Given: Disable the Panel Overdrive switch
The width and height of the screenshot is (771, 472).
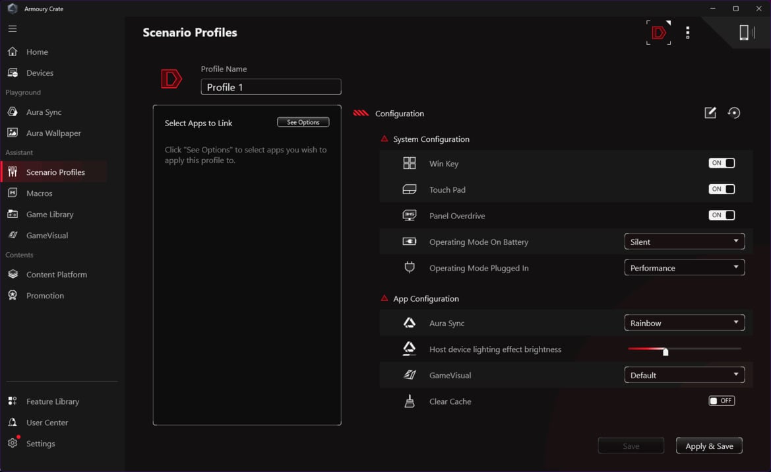Looking at the screenshot, I should point(722,215).
